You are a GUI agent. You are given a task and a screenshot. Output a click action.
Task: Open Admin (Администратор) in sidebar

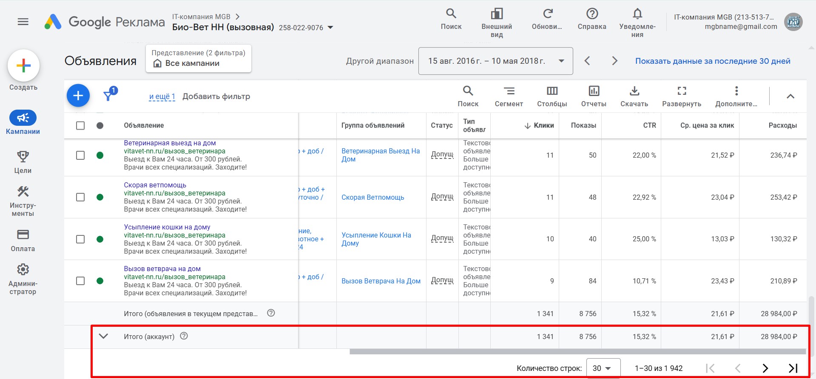tap(23, 279)
